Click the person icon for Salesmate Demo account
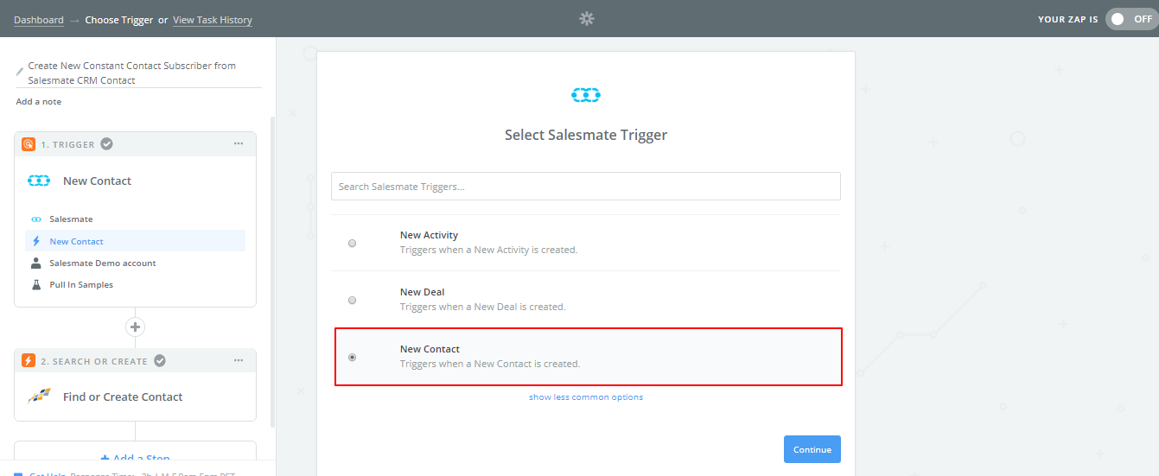The image size is (1159, 476). point(36,263)
